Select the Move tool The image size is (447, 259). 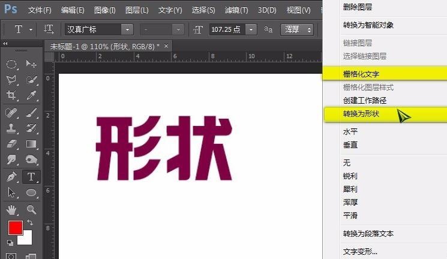tap(31, 64)
